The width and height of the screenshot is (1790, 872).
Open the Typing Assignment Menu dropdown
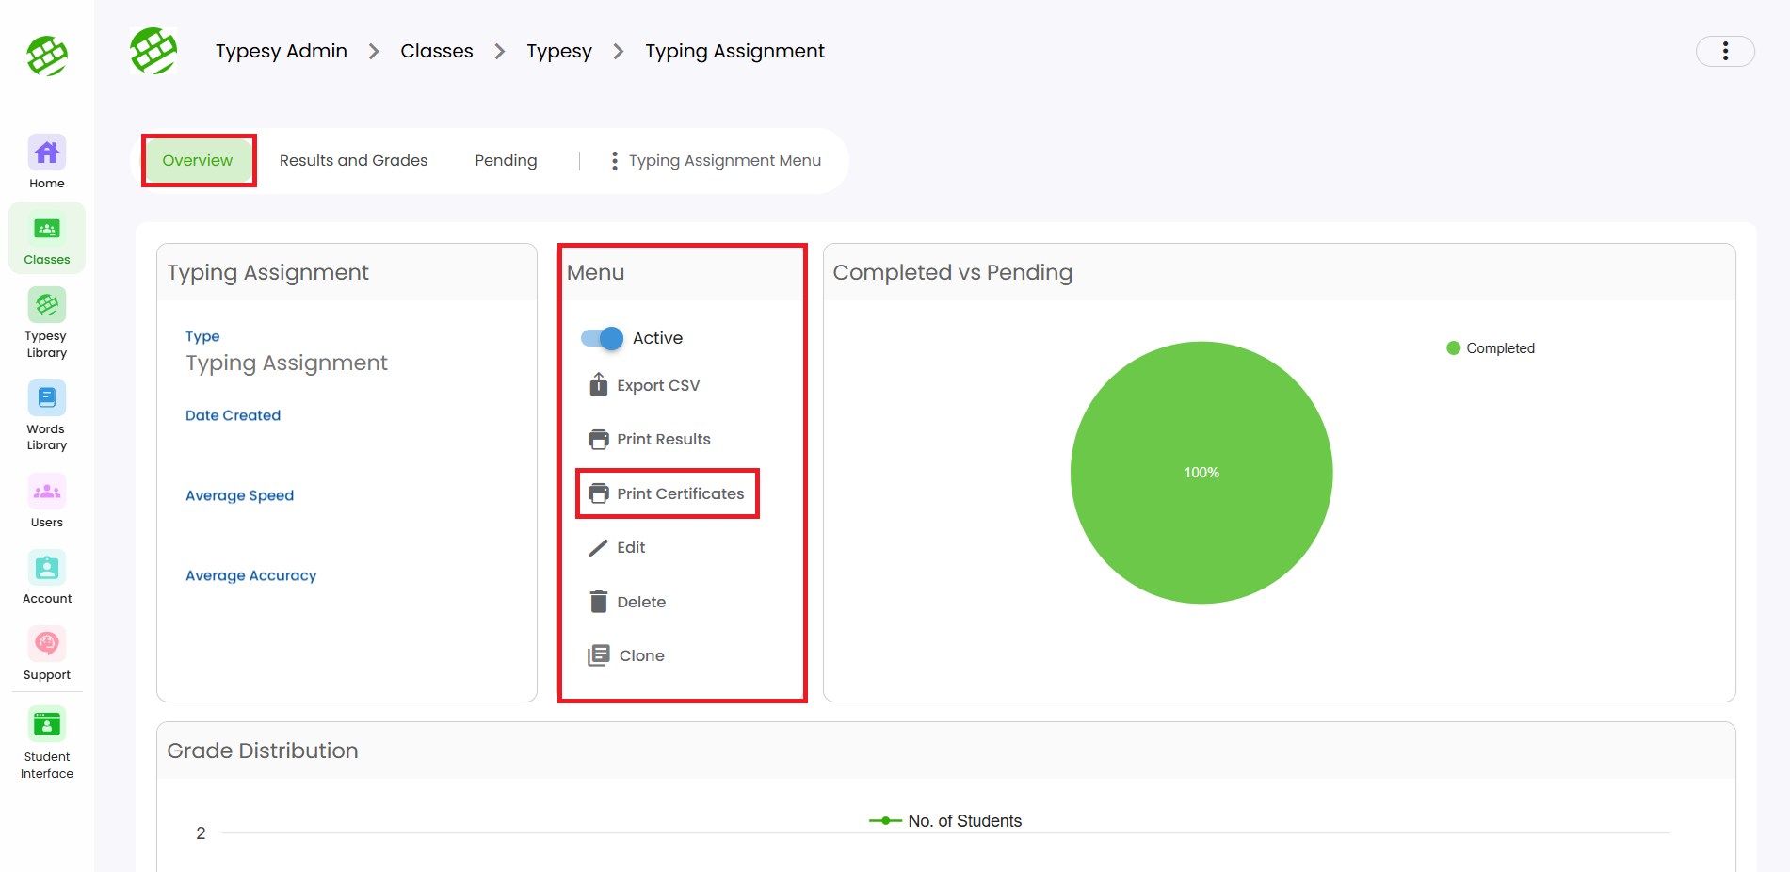click(x=716, y=161)
